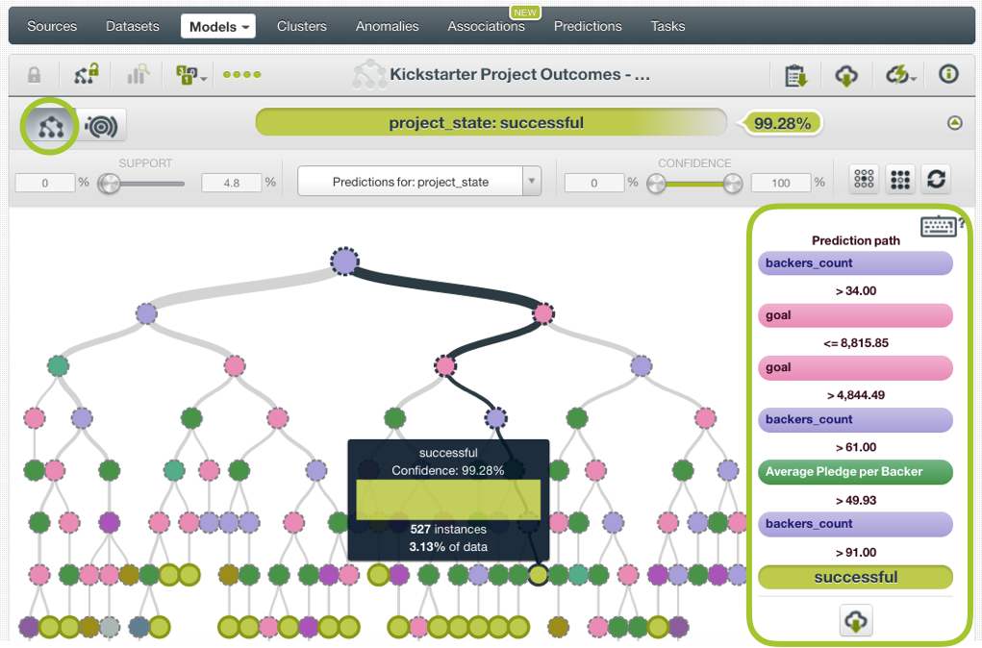The width and height of the screenshot is (982, 648).
Task: Click the cloud download icon in toolbar
Action: (x=846, y=76)
